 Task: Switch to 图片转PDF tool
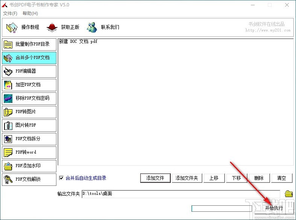point(29,125)
